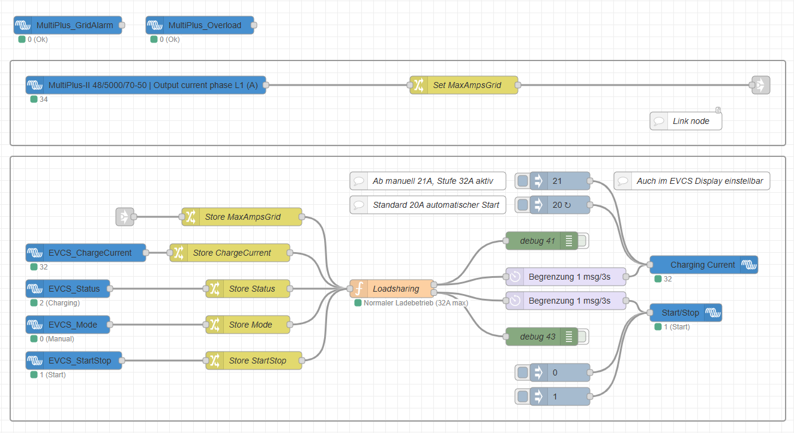Click the Store StartStop change icon
Screen dimensions: 794x433
[214, 361]
